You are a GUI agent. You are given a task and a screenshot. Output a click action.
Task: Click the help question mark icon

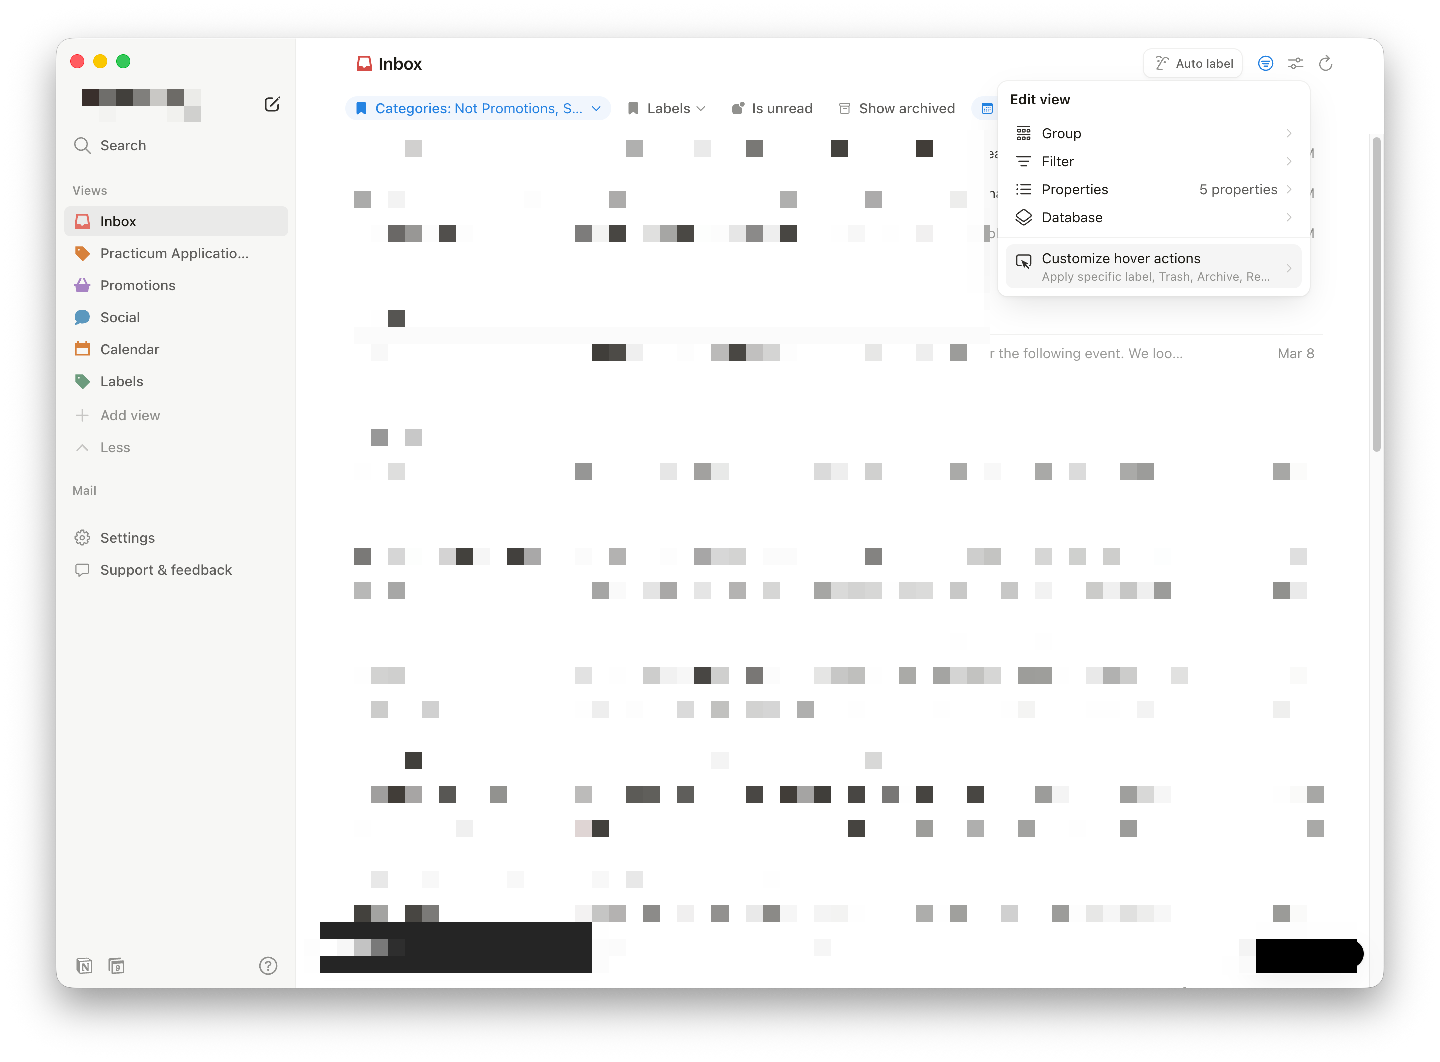(268, 965)
